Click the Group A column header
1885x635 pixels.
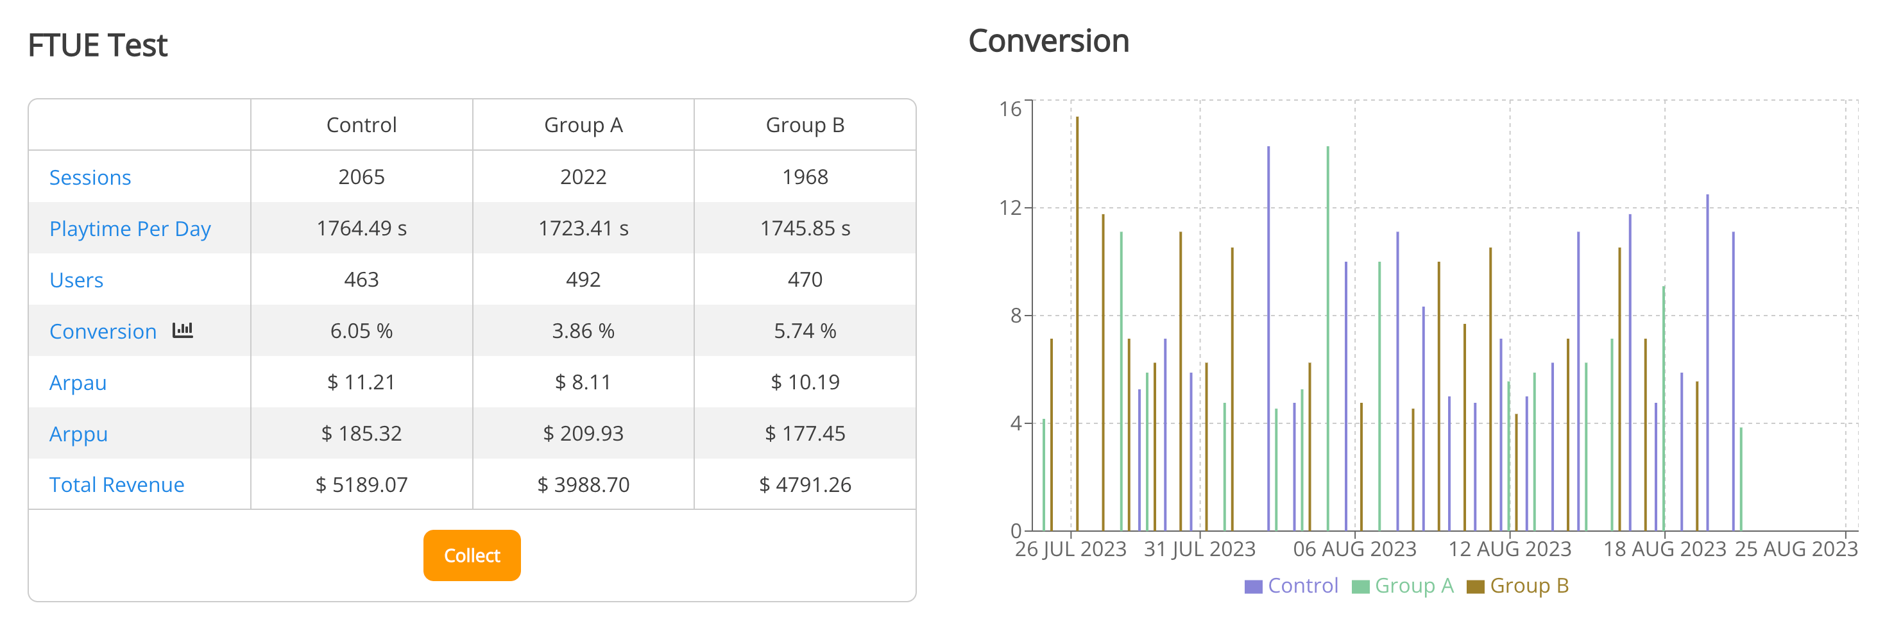pyautogui.click(x=583, y=125)
